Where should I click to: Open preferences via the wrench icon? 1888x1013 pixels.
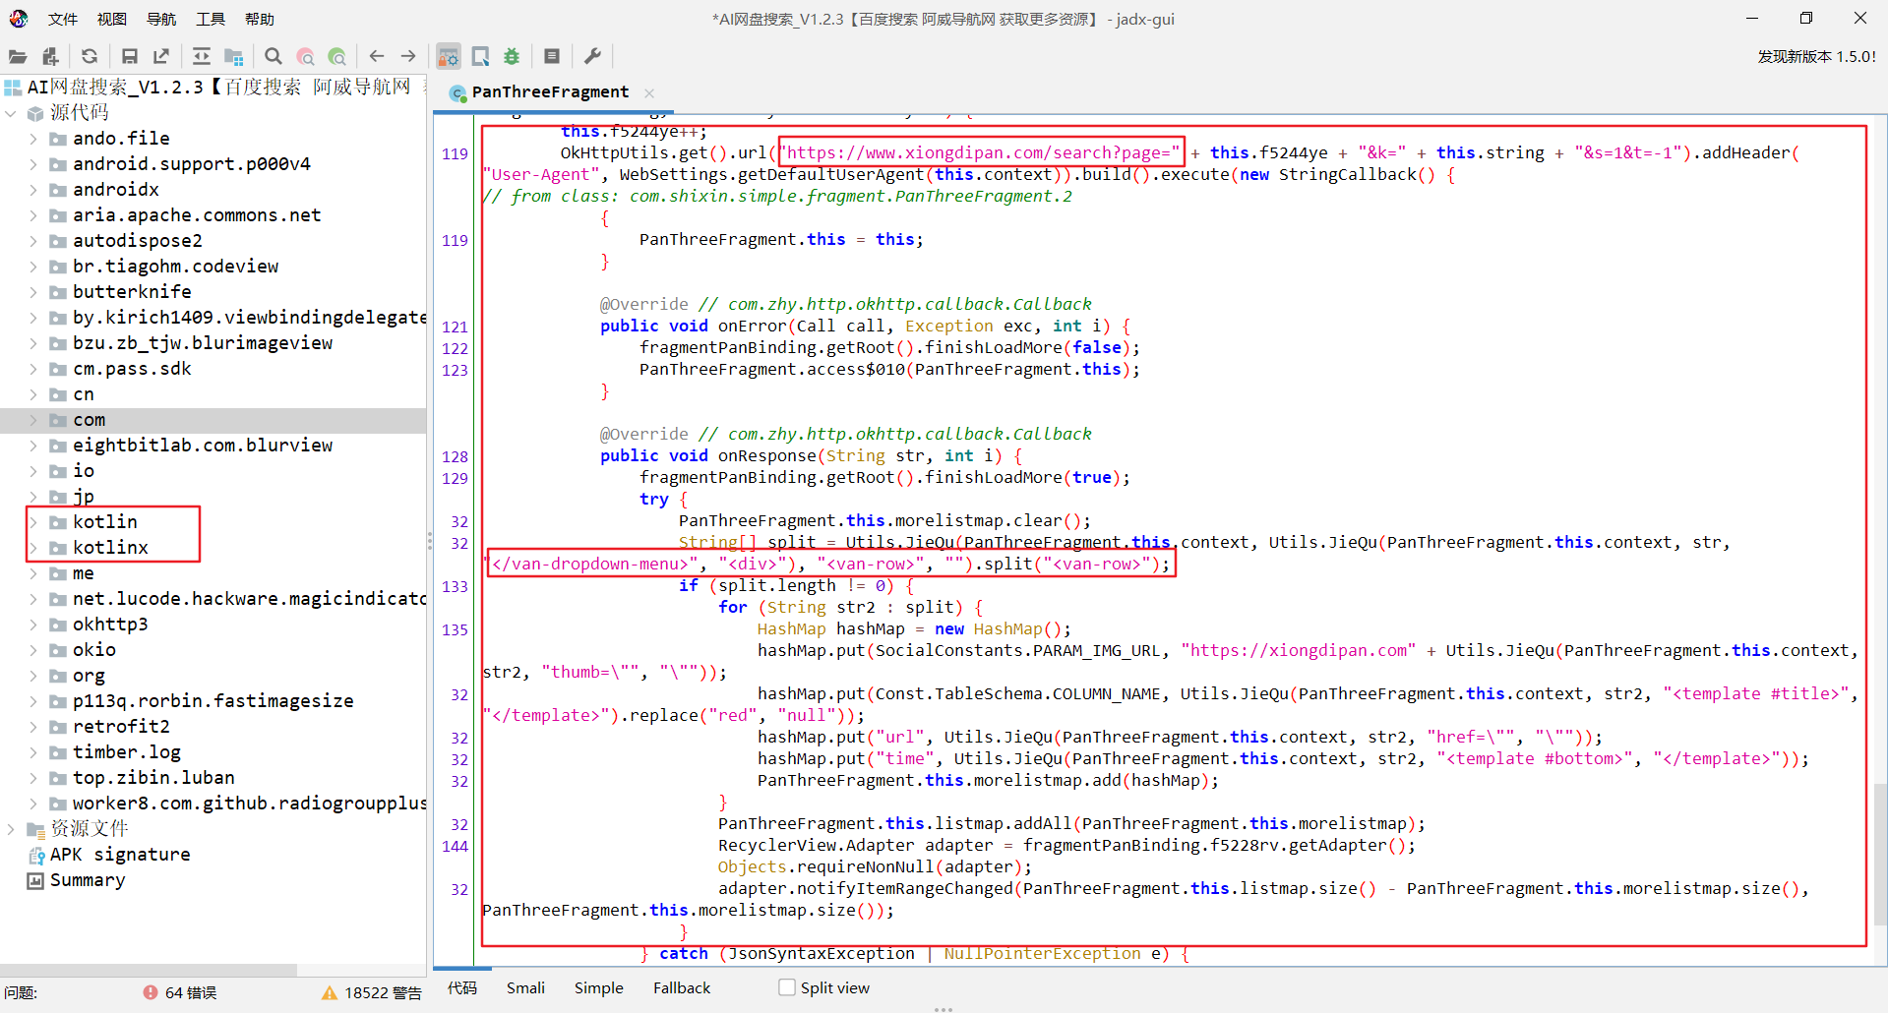[592, 57]
